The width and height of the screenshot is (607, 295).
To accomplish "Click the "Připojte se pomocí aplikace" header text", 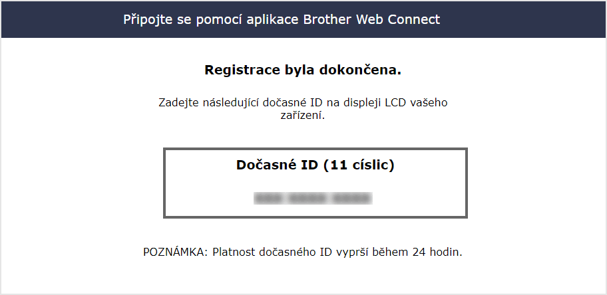I will coord(211,19).
